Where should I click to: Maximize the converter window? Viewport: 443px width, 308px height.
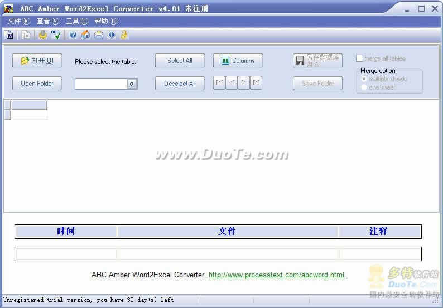421,9
